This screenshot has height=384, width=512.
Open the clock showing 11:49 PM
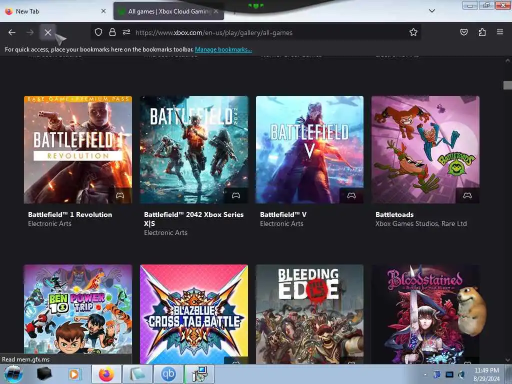click(x=486, y=374)
